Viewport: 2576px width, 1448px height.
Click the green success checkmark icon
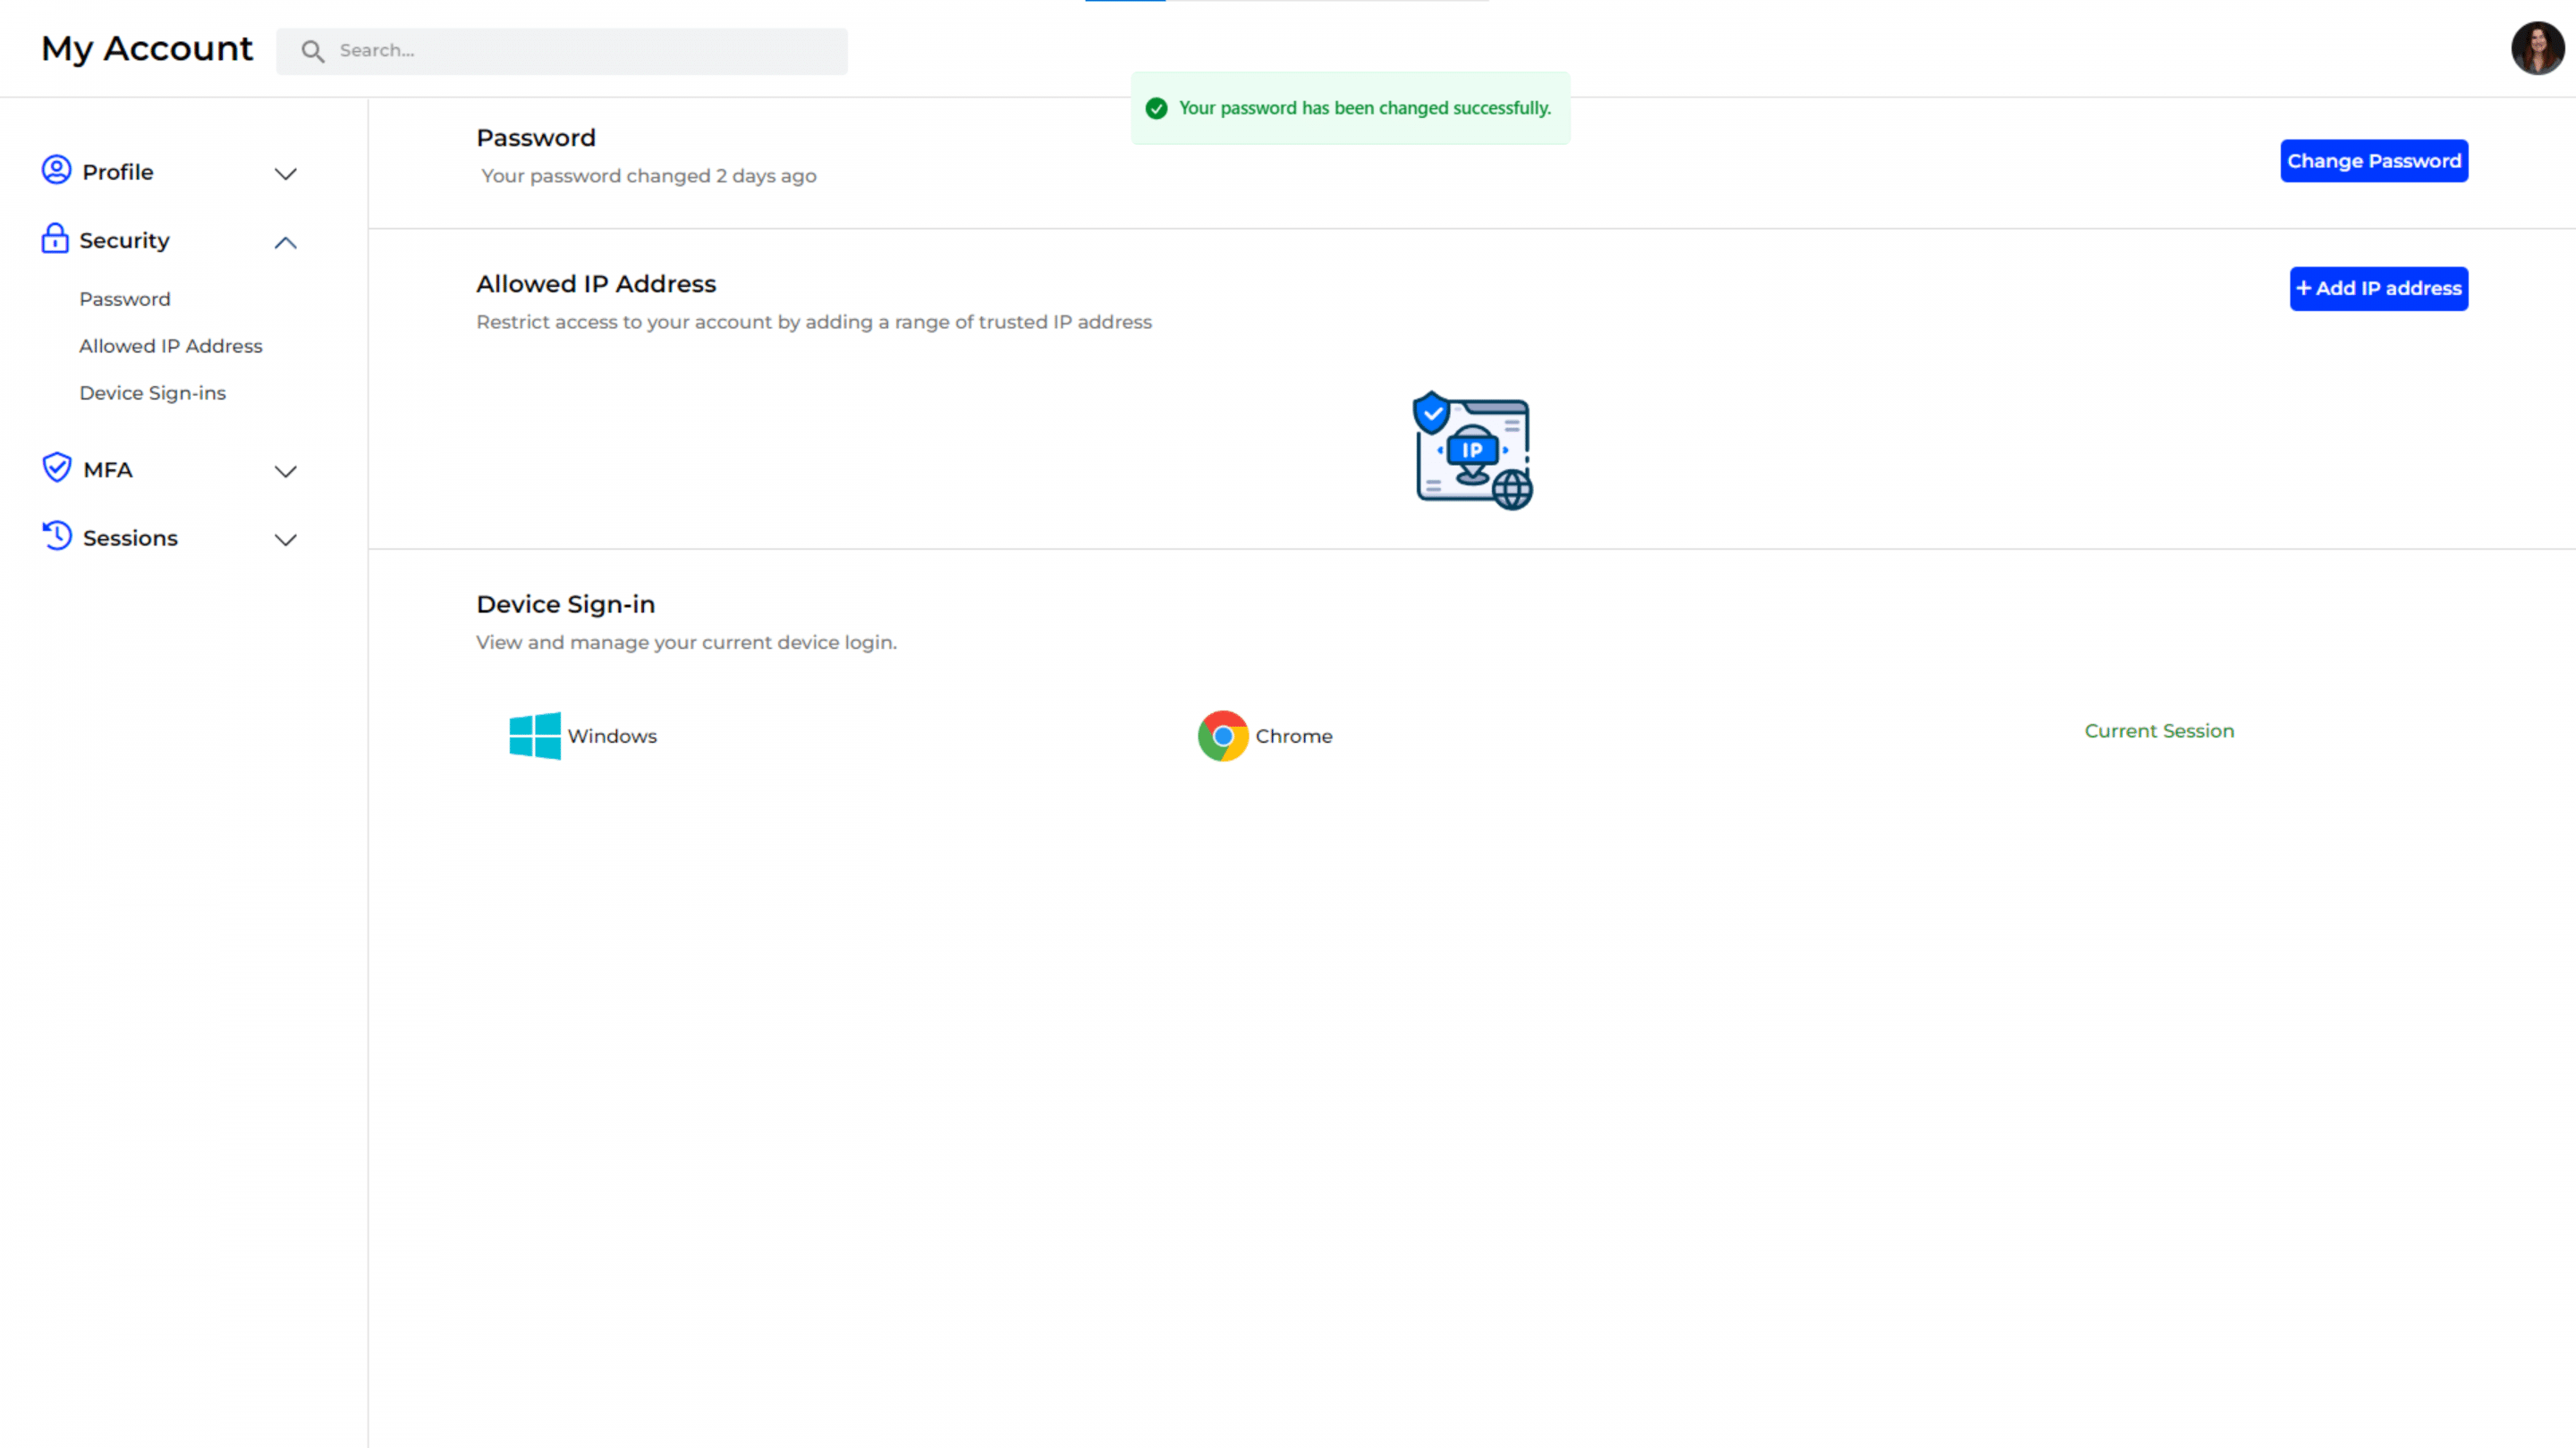1156,108
